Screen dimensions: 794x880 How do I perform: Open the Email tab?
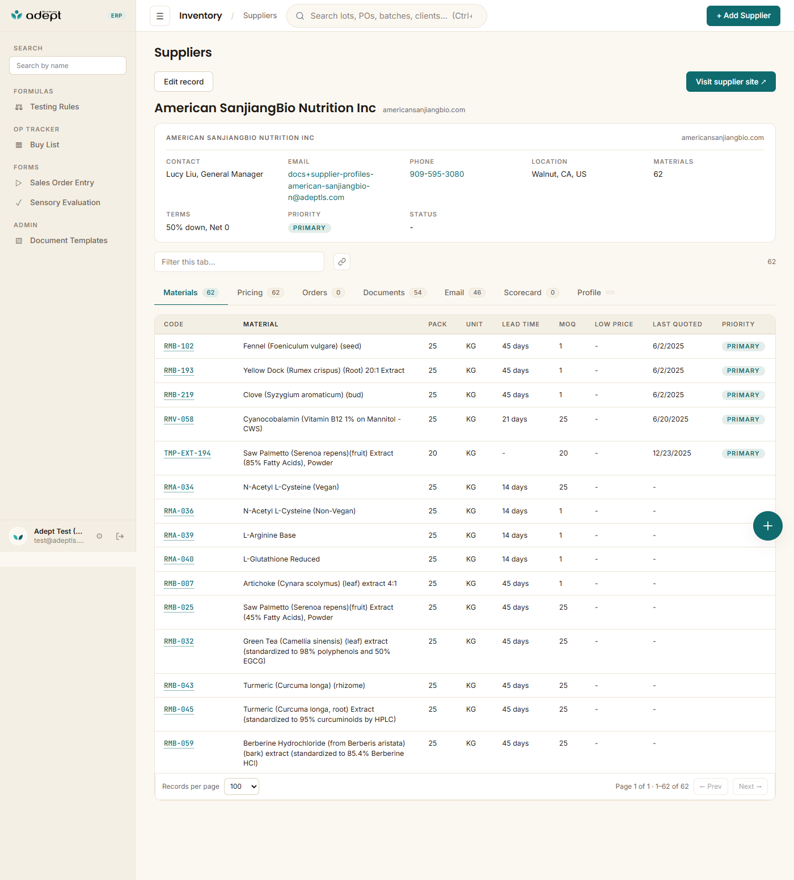[465, 293]
